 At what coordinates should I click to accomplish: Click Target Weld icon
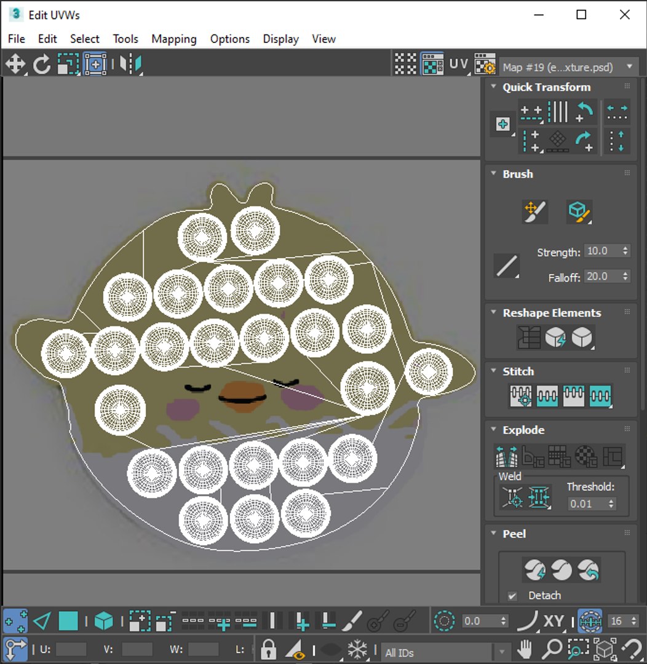click(x=513, y=497)
